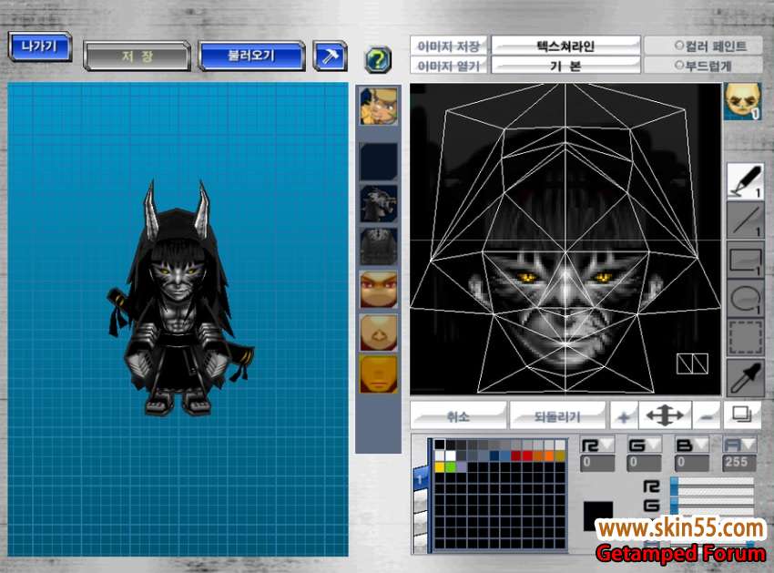The height and width of the screenshot is (573, 774).
Task: Select the rectangle shape tool
Action: coord(745,261)
